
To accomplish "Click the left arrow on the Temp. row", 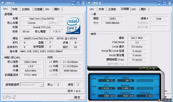I will coord(156,79).
